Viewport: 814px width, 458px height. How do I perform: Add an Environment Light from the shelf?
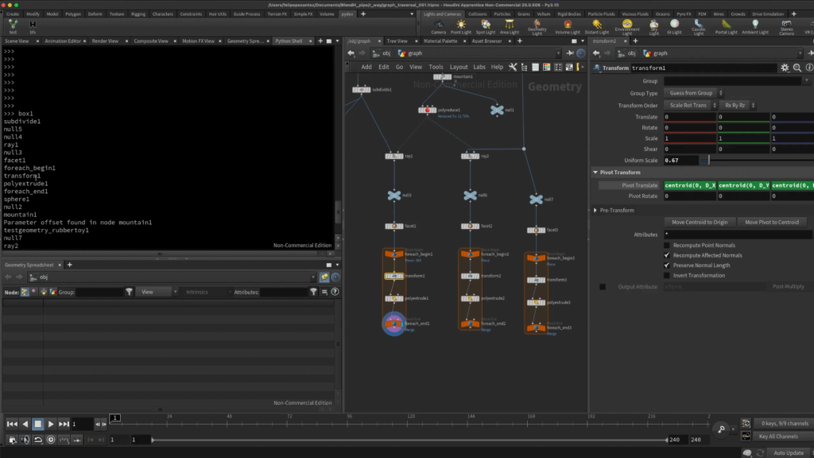point(627,25)
